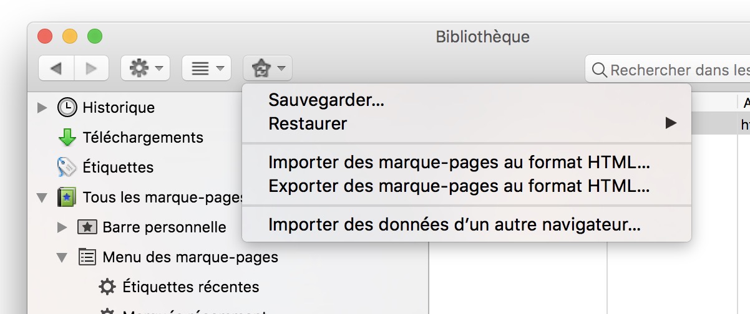Click the Historique clock icon
The image size is (750, 314).
67,108
